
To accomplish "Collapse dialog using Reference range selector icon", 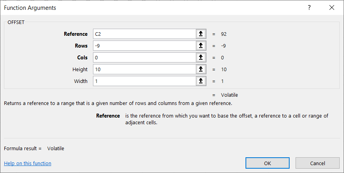I will click(x=201, y=34).
